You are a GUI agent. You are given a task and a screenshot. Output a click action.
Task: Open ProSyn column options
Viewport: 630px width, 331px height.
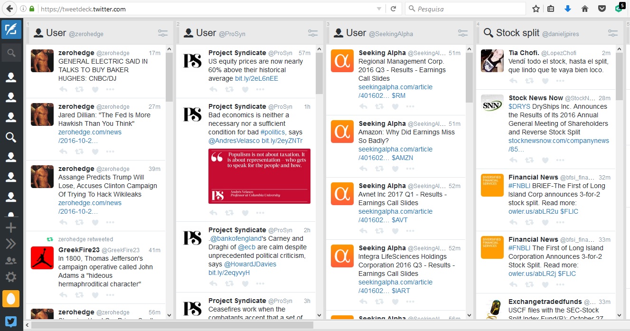(313, 33)
